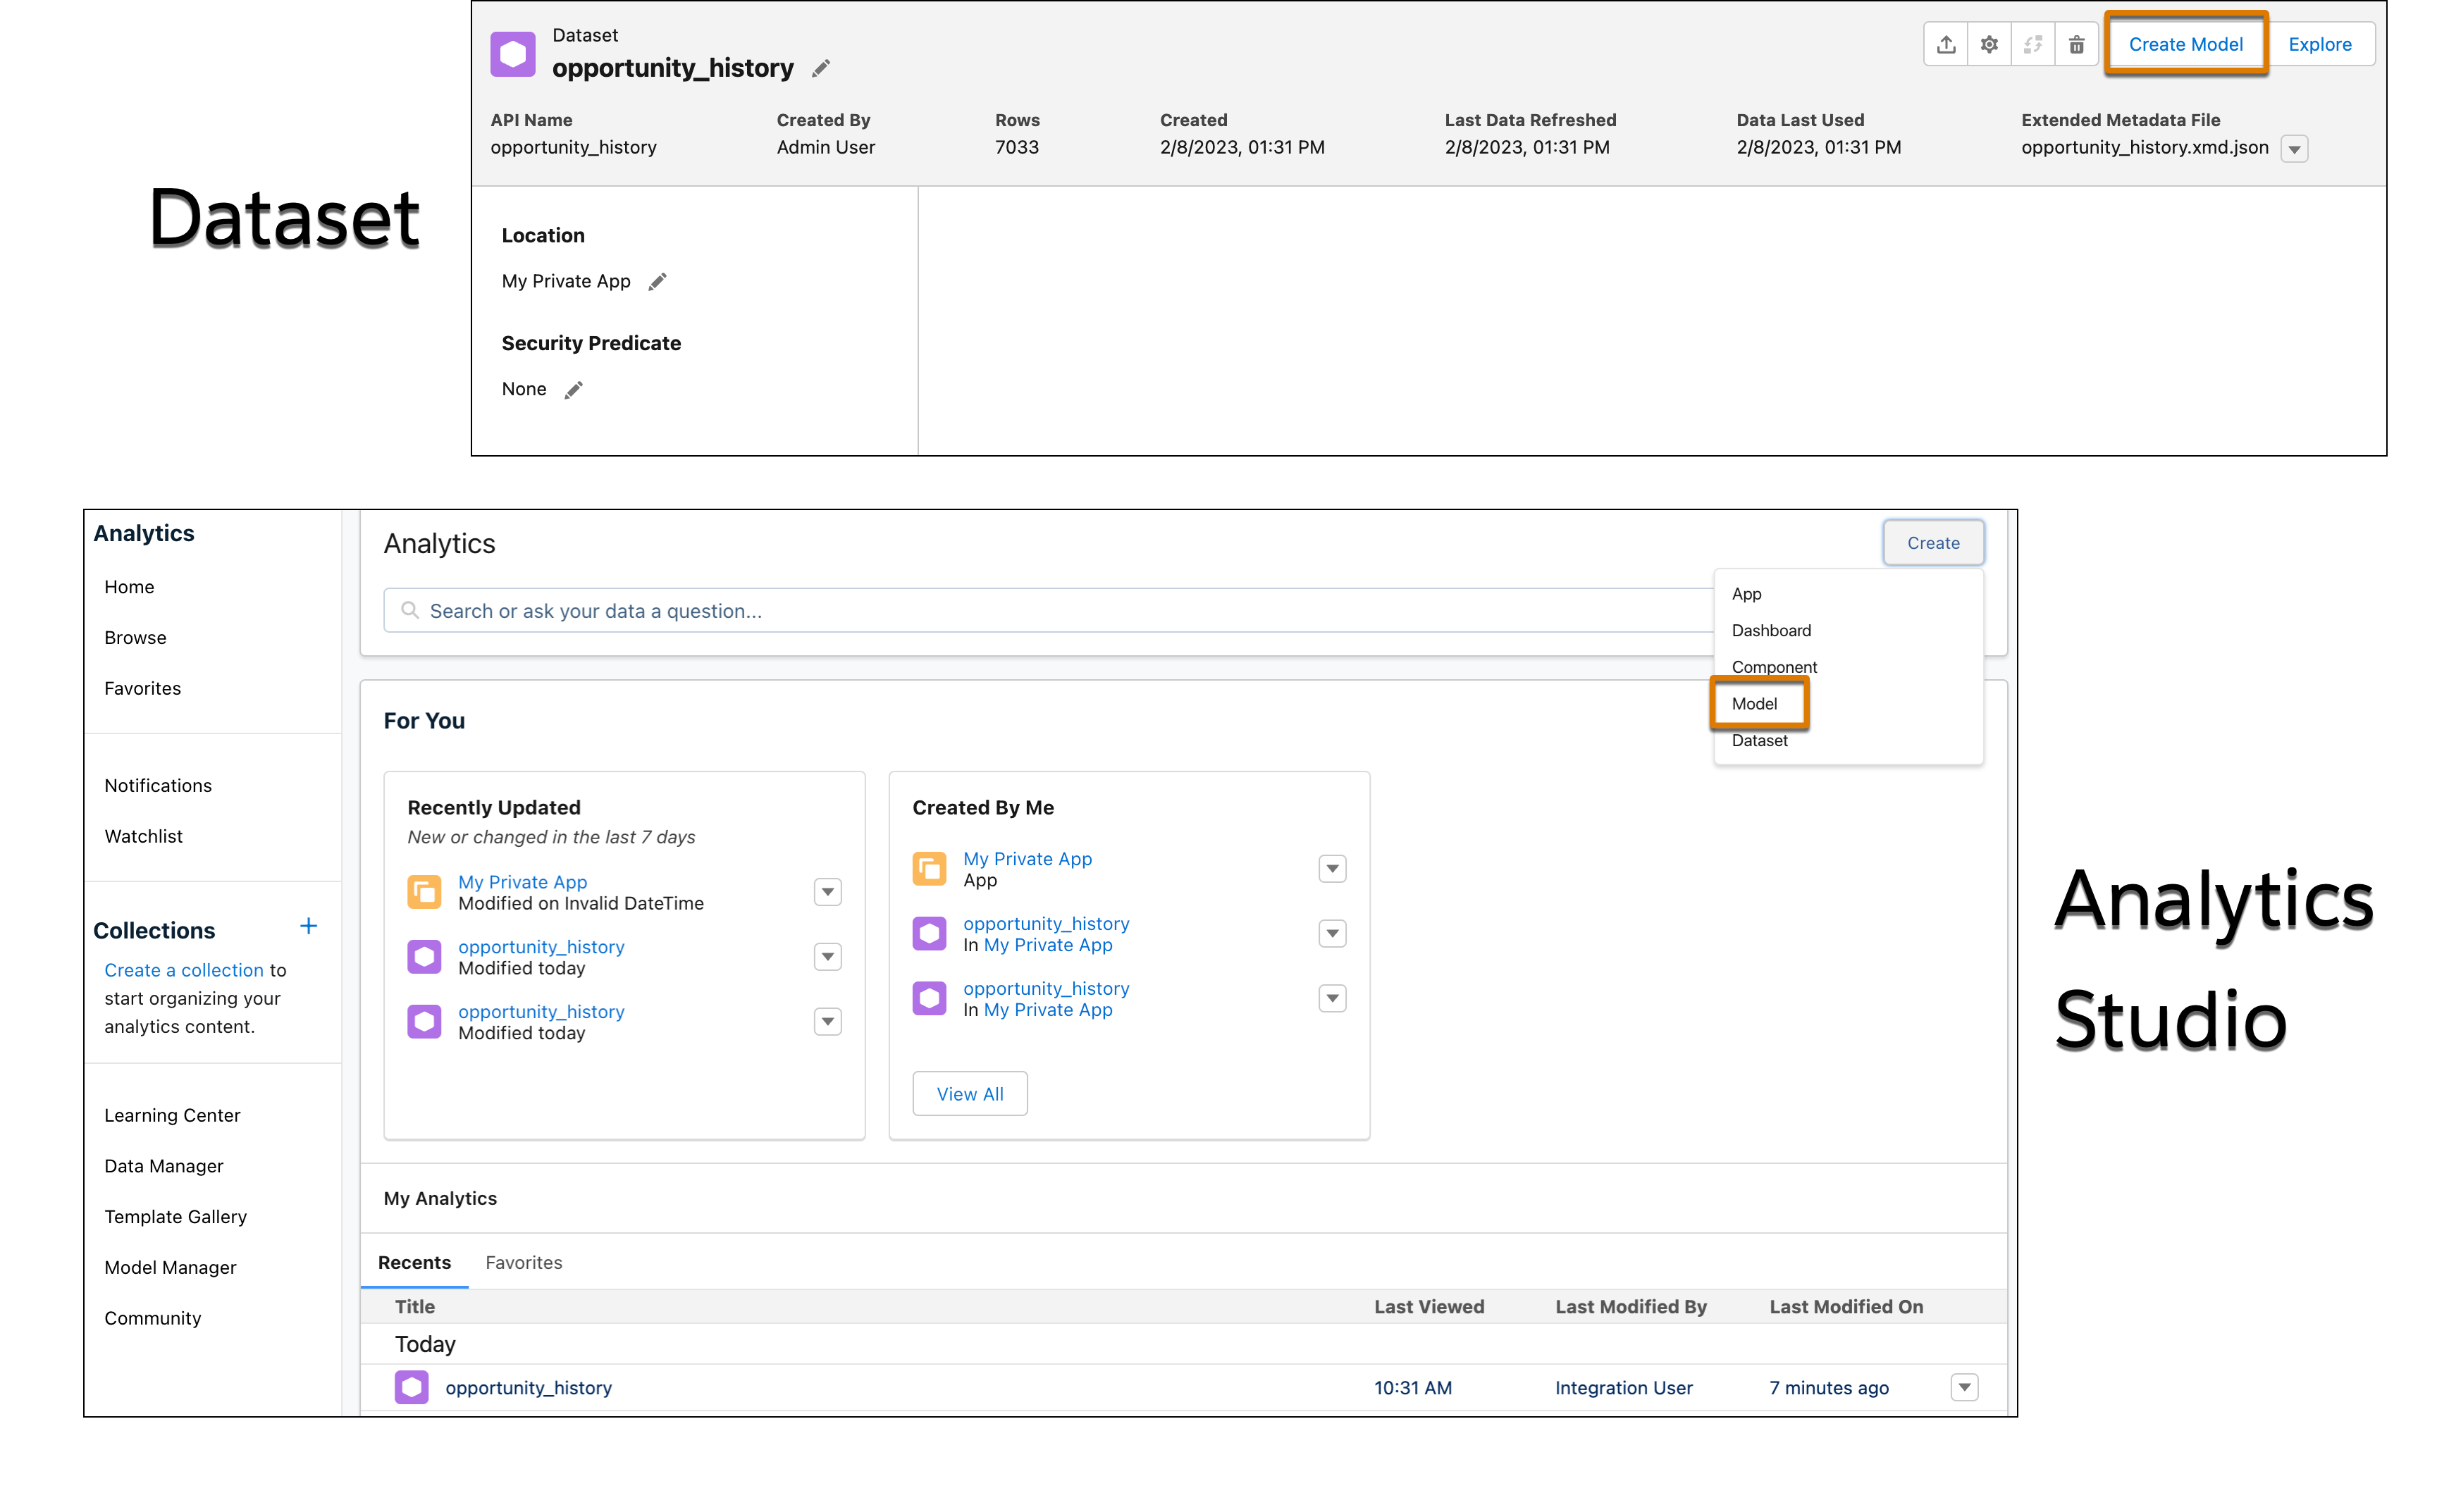Click the dataset settings gear icon
This screenshot has height=1512, width=2437.
click(1986, 44)
